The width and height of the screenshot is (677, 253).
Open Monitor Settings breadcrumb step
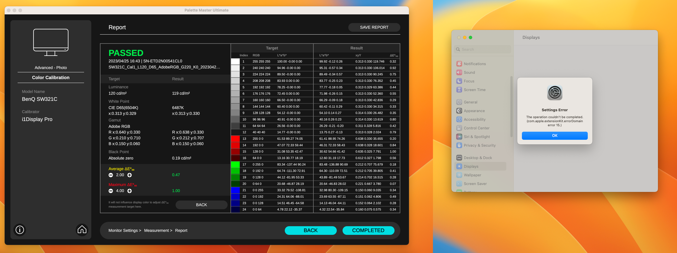(x=125, y=231)
